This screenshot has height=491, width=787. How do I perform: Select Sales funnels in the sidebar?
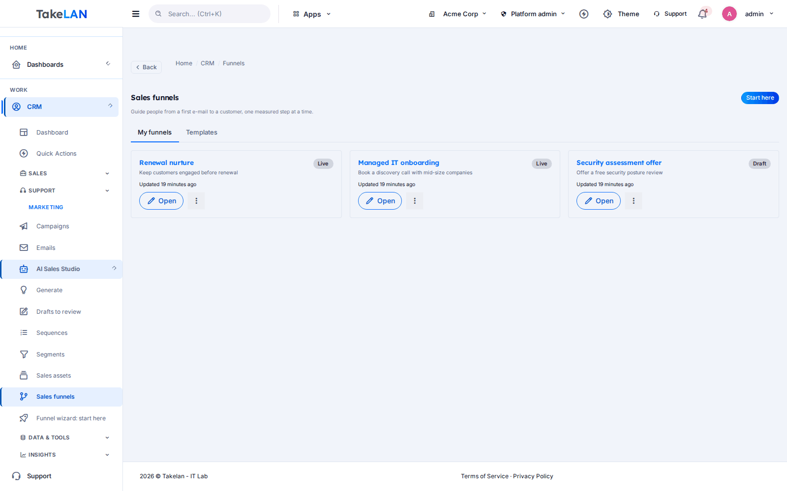(61, 397)
